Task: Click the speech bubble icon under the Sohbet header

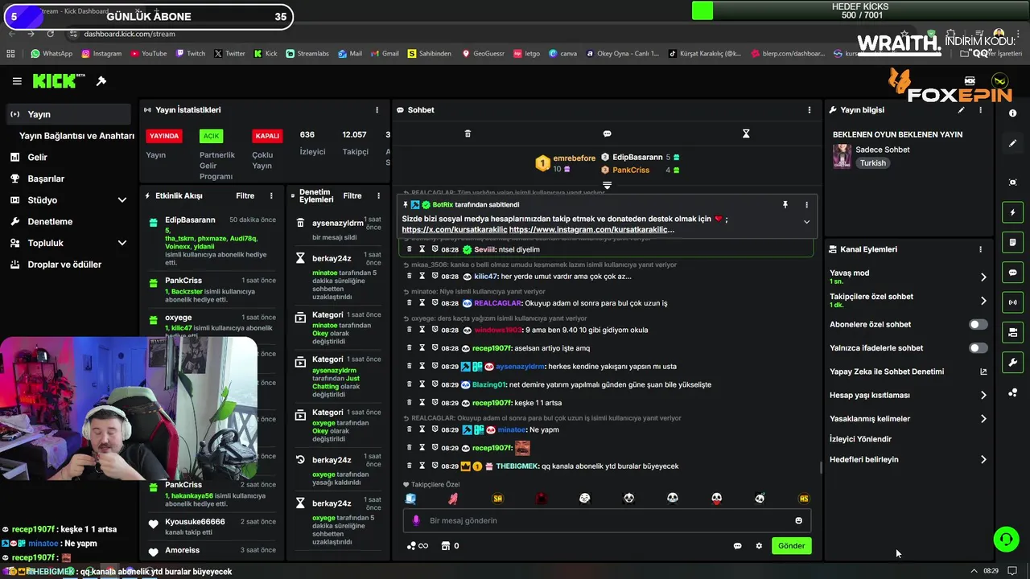Action: (607, 133)
